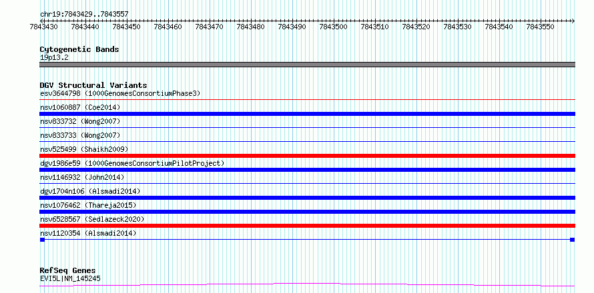Click the RefSeq Genes track title

coord(68,271)
